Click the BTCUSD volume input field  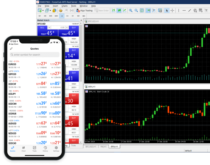click(x=58, y=28)
